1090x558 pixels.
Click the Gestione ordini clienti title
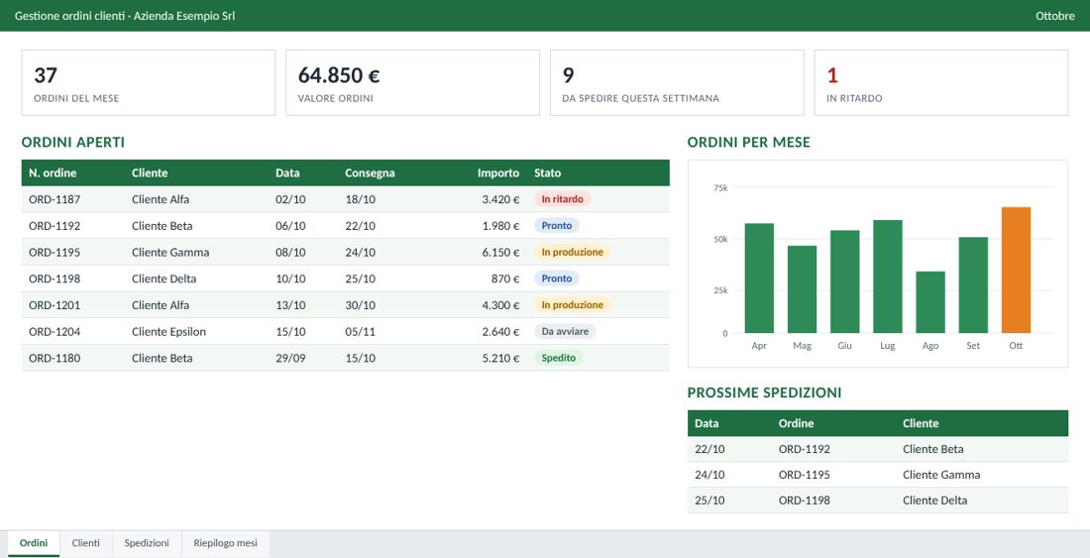pyautogui.click(x=125, y=16)
